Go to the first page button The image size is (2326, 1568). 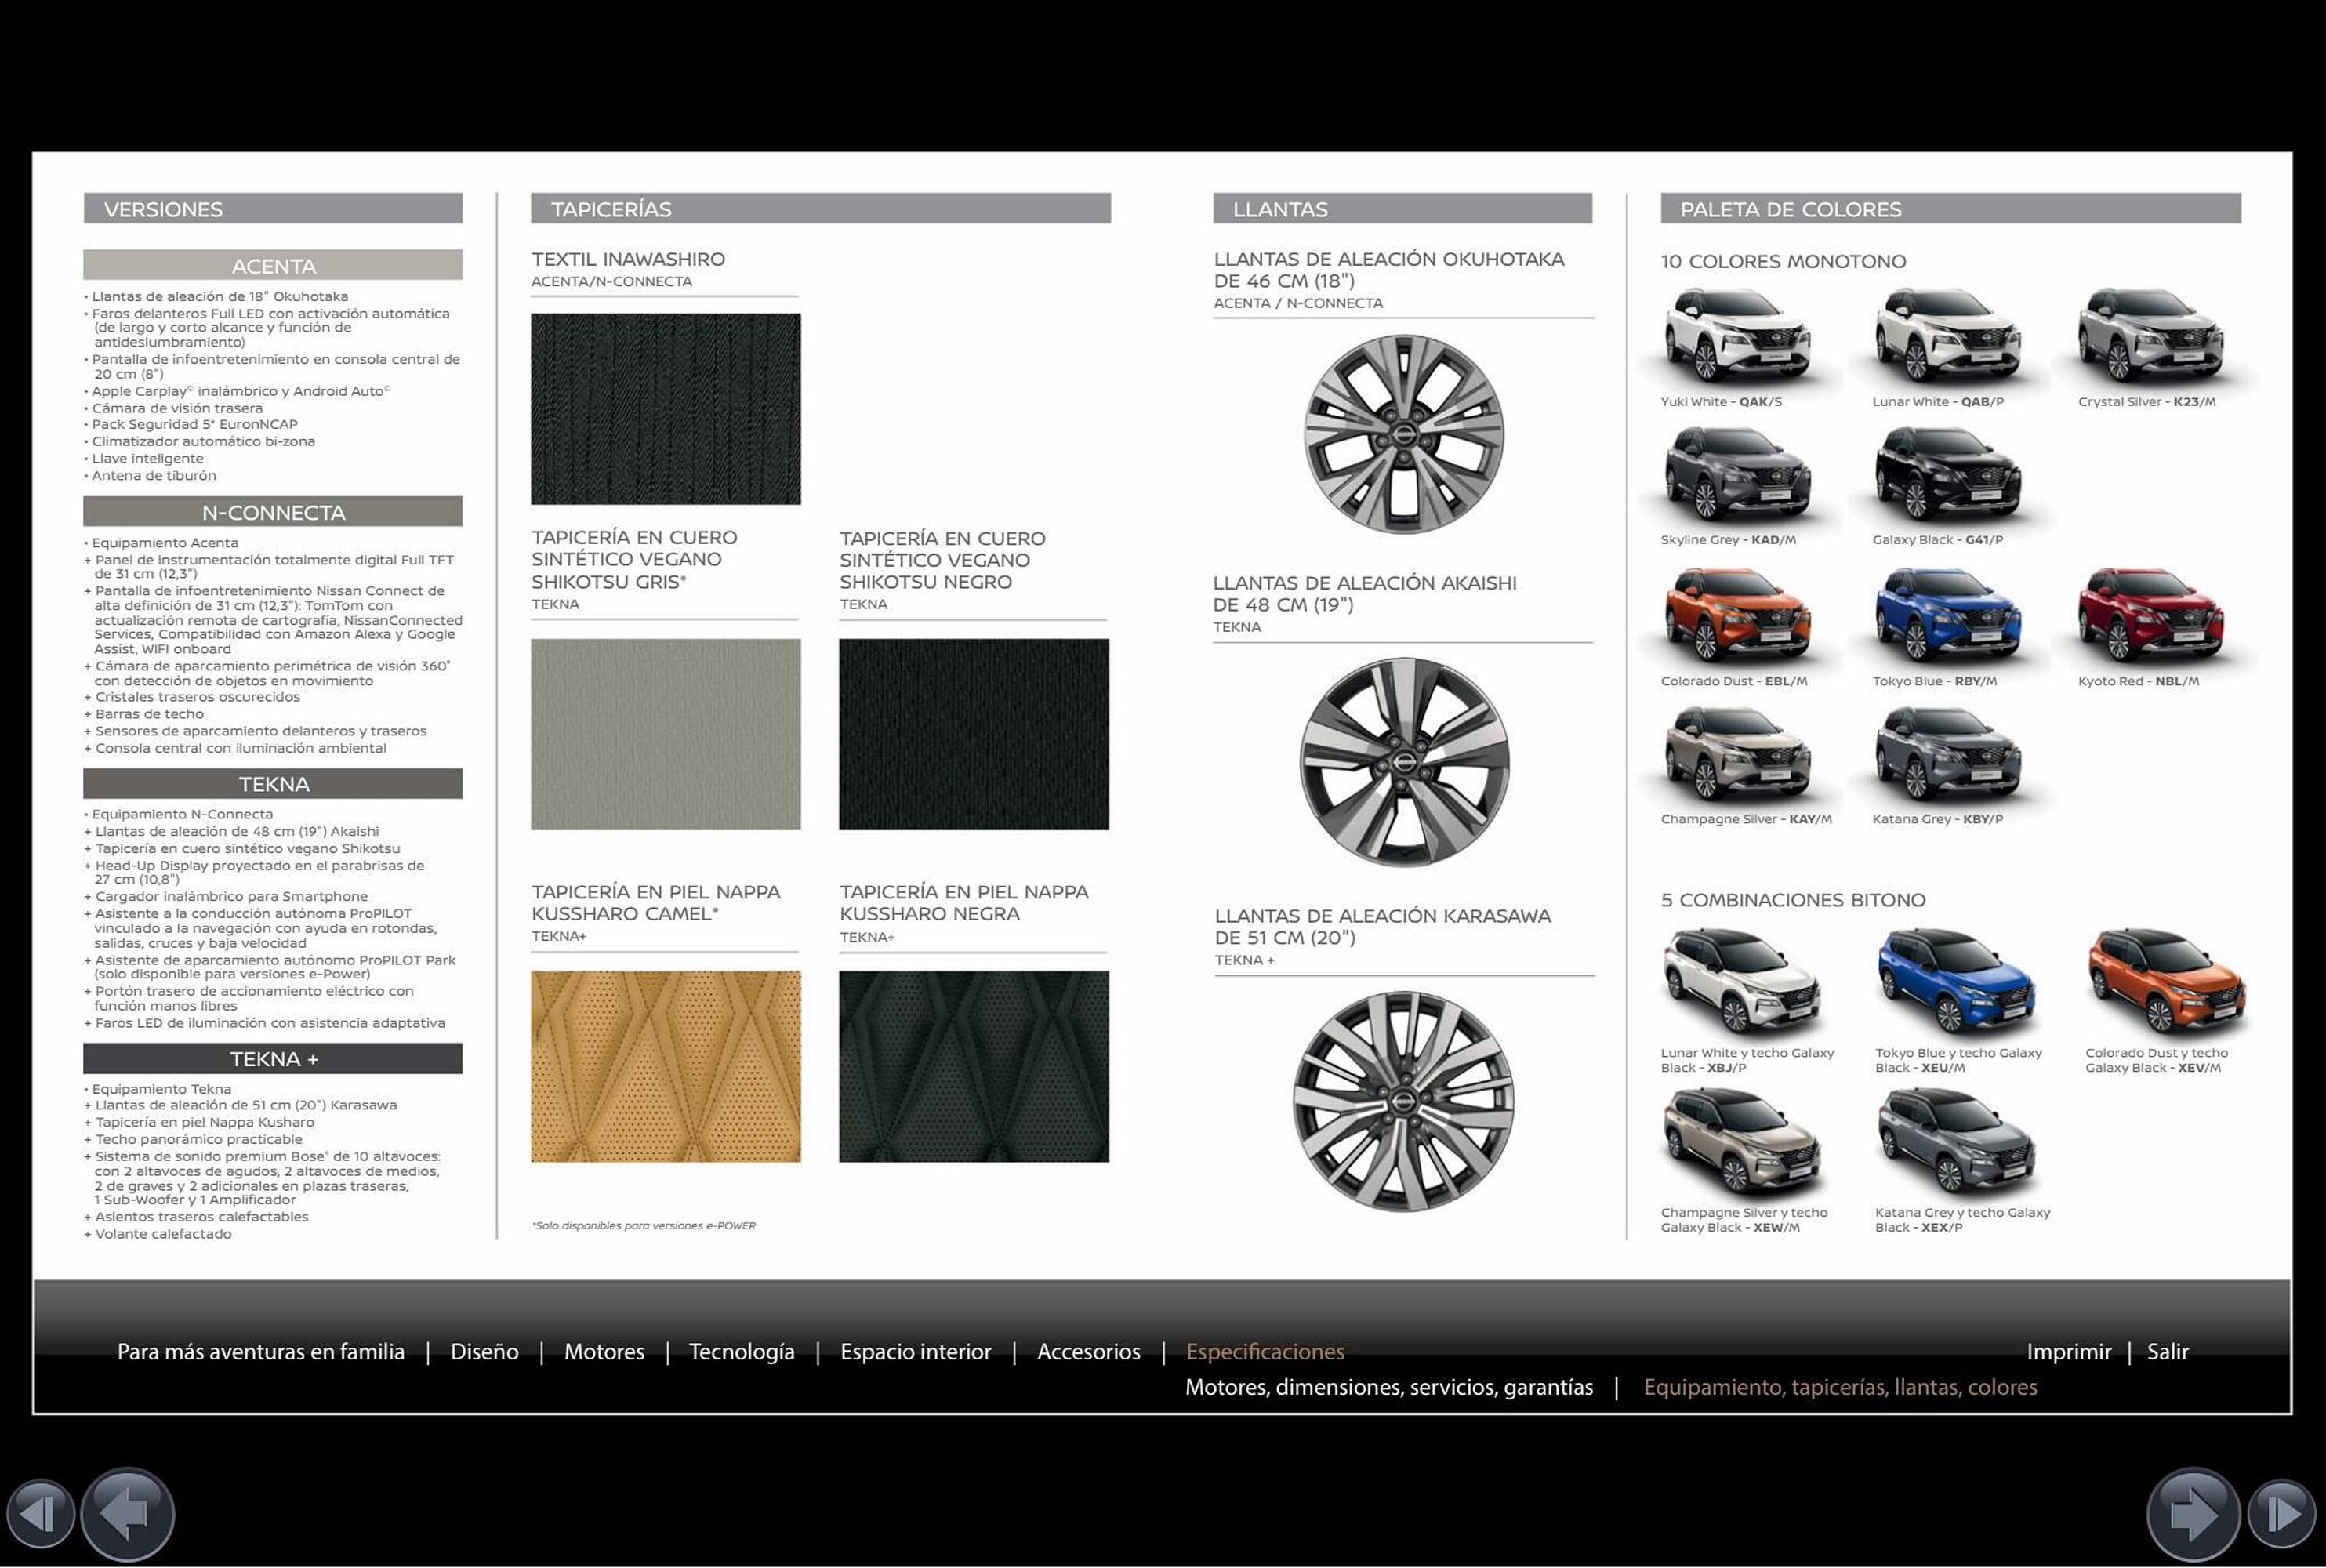pos(40,1515)
